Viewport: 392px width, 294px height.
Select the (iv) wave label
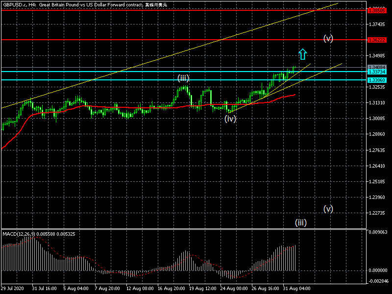(230, 119)
